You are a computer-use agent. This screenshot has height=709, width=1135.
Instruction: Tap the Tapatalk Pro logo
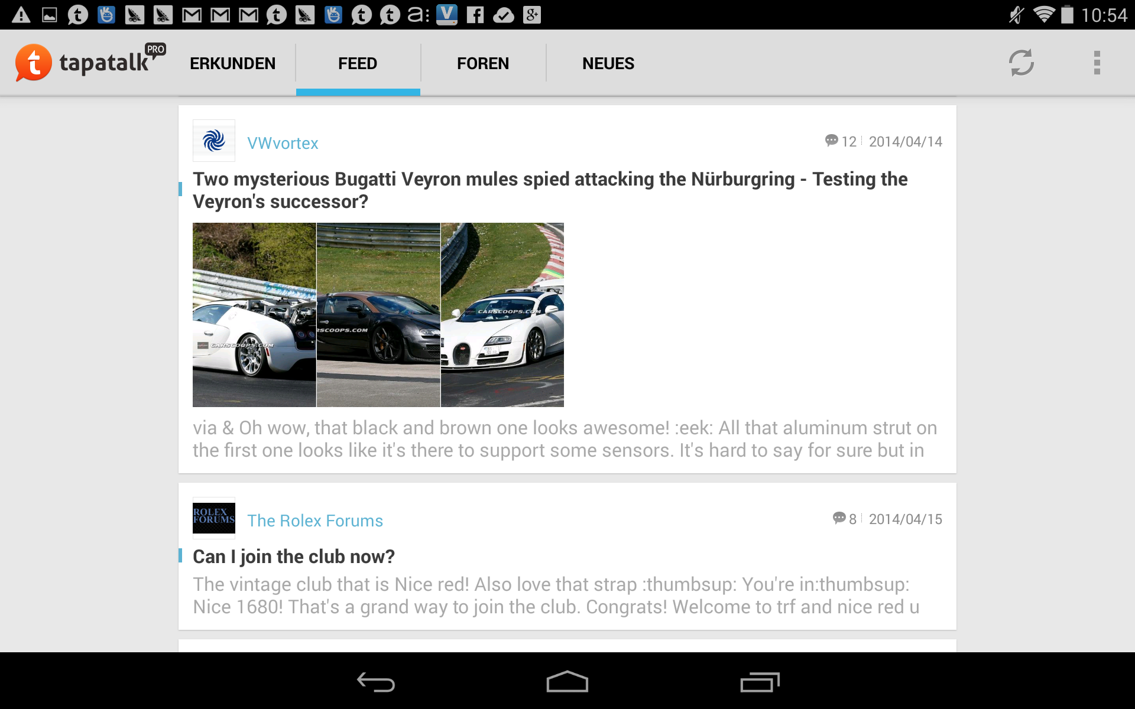point(89,63)
